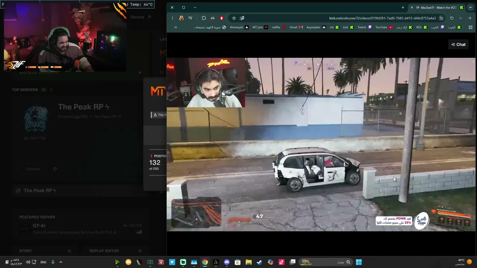
Task: Launch Story mode in FiveM
Action: [45, 251]
